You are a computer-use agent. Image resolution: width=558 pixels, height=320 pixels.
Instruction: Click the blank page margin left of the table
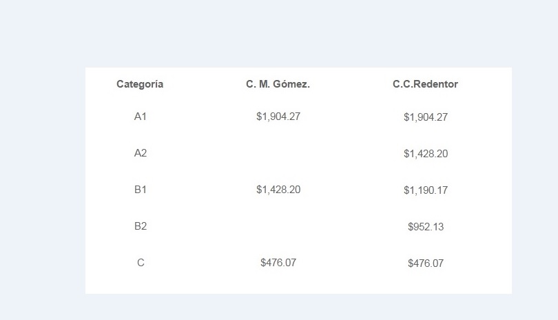(41, 179)
